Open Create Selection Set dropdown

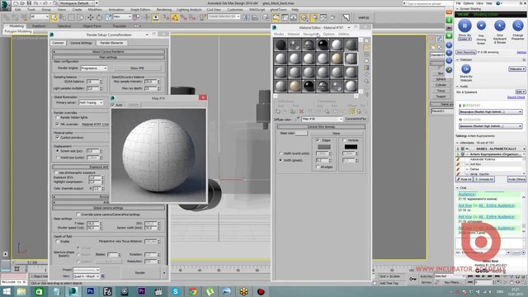click(224, 16)
